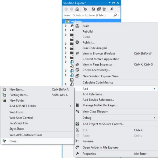Open the search options dropdown arrow
The image size is (158, 158).
click(x=119, y=15)
